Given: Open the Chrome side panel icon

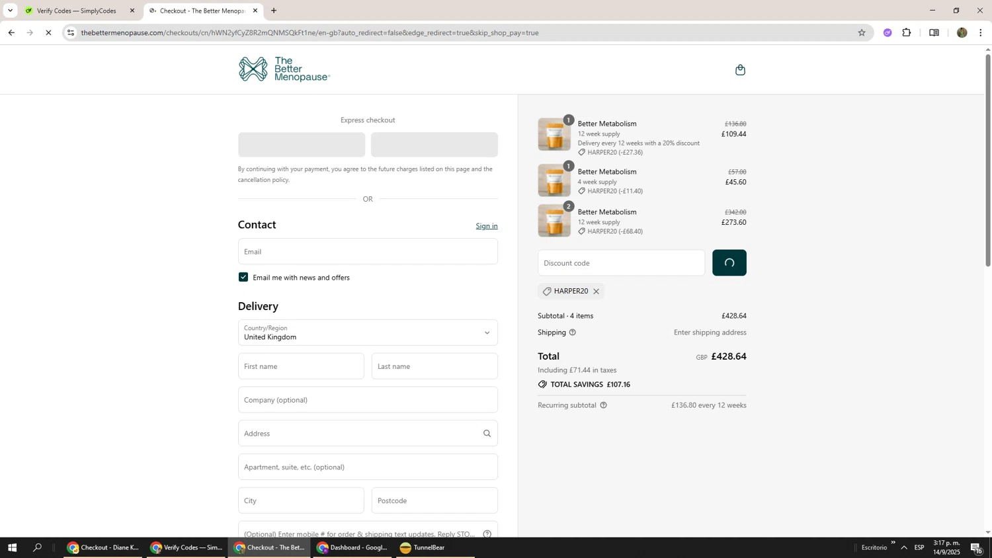Looking at the screenshot, I should click(934, 32).
